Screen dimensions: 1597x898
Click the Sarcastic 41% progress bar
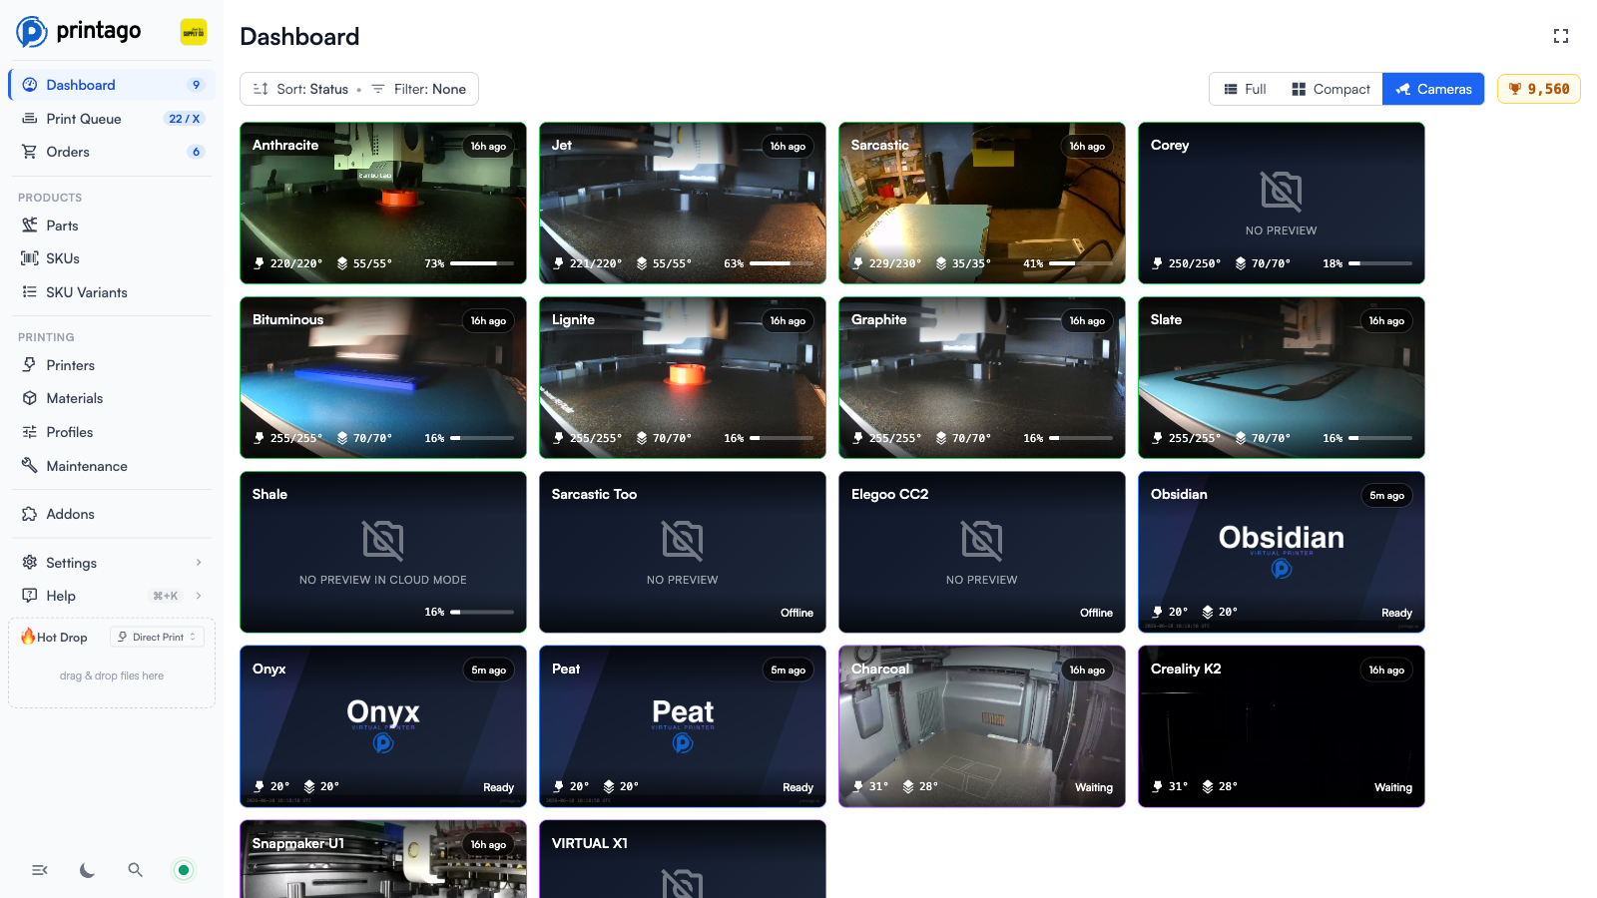click(1081, 263)
